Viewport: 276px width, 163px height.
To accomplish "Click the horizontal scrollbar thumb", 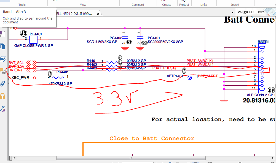I will (131, 158).
